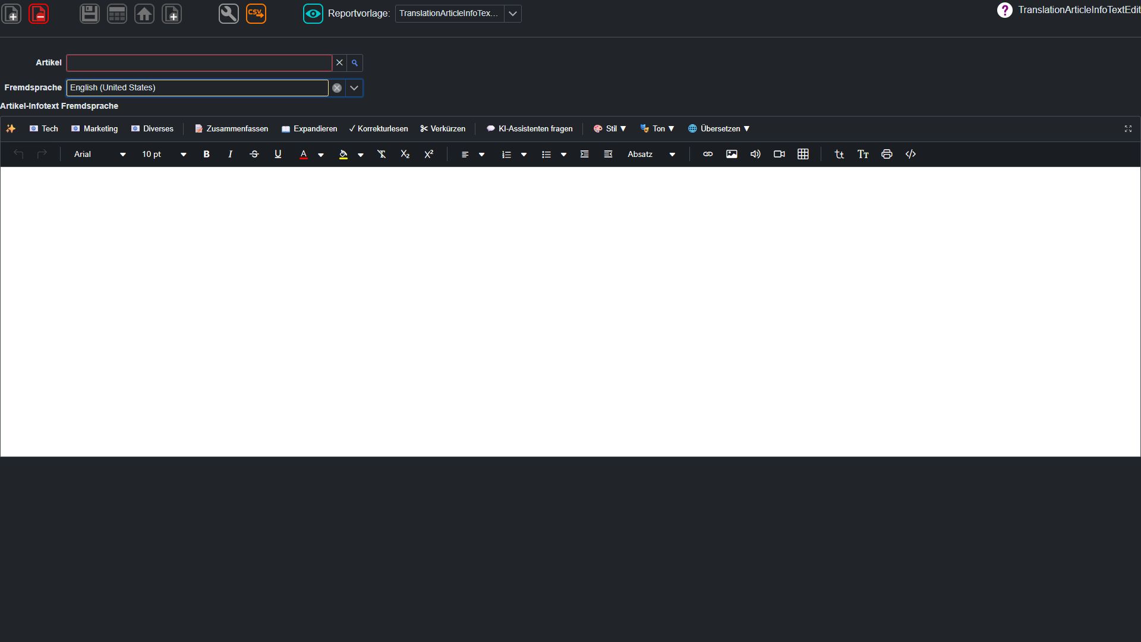The width and height of the screenshot is (1141, 642).
Task: Click the wrench settings icon
Action: [x=229, y=14]
